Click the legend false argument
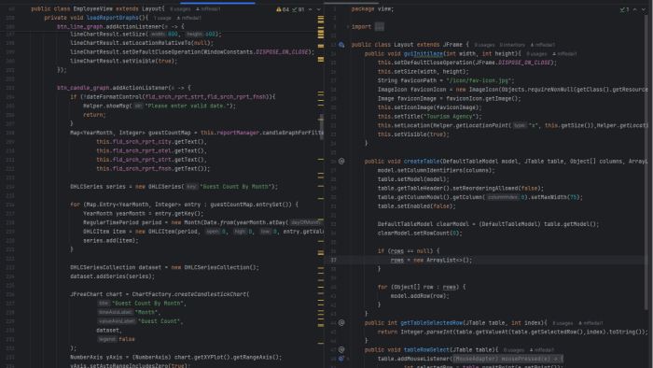Viewport: 653px width, 368px height. 127,339
